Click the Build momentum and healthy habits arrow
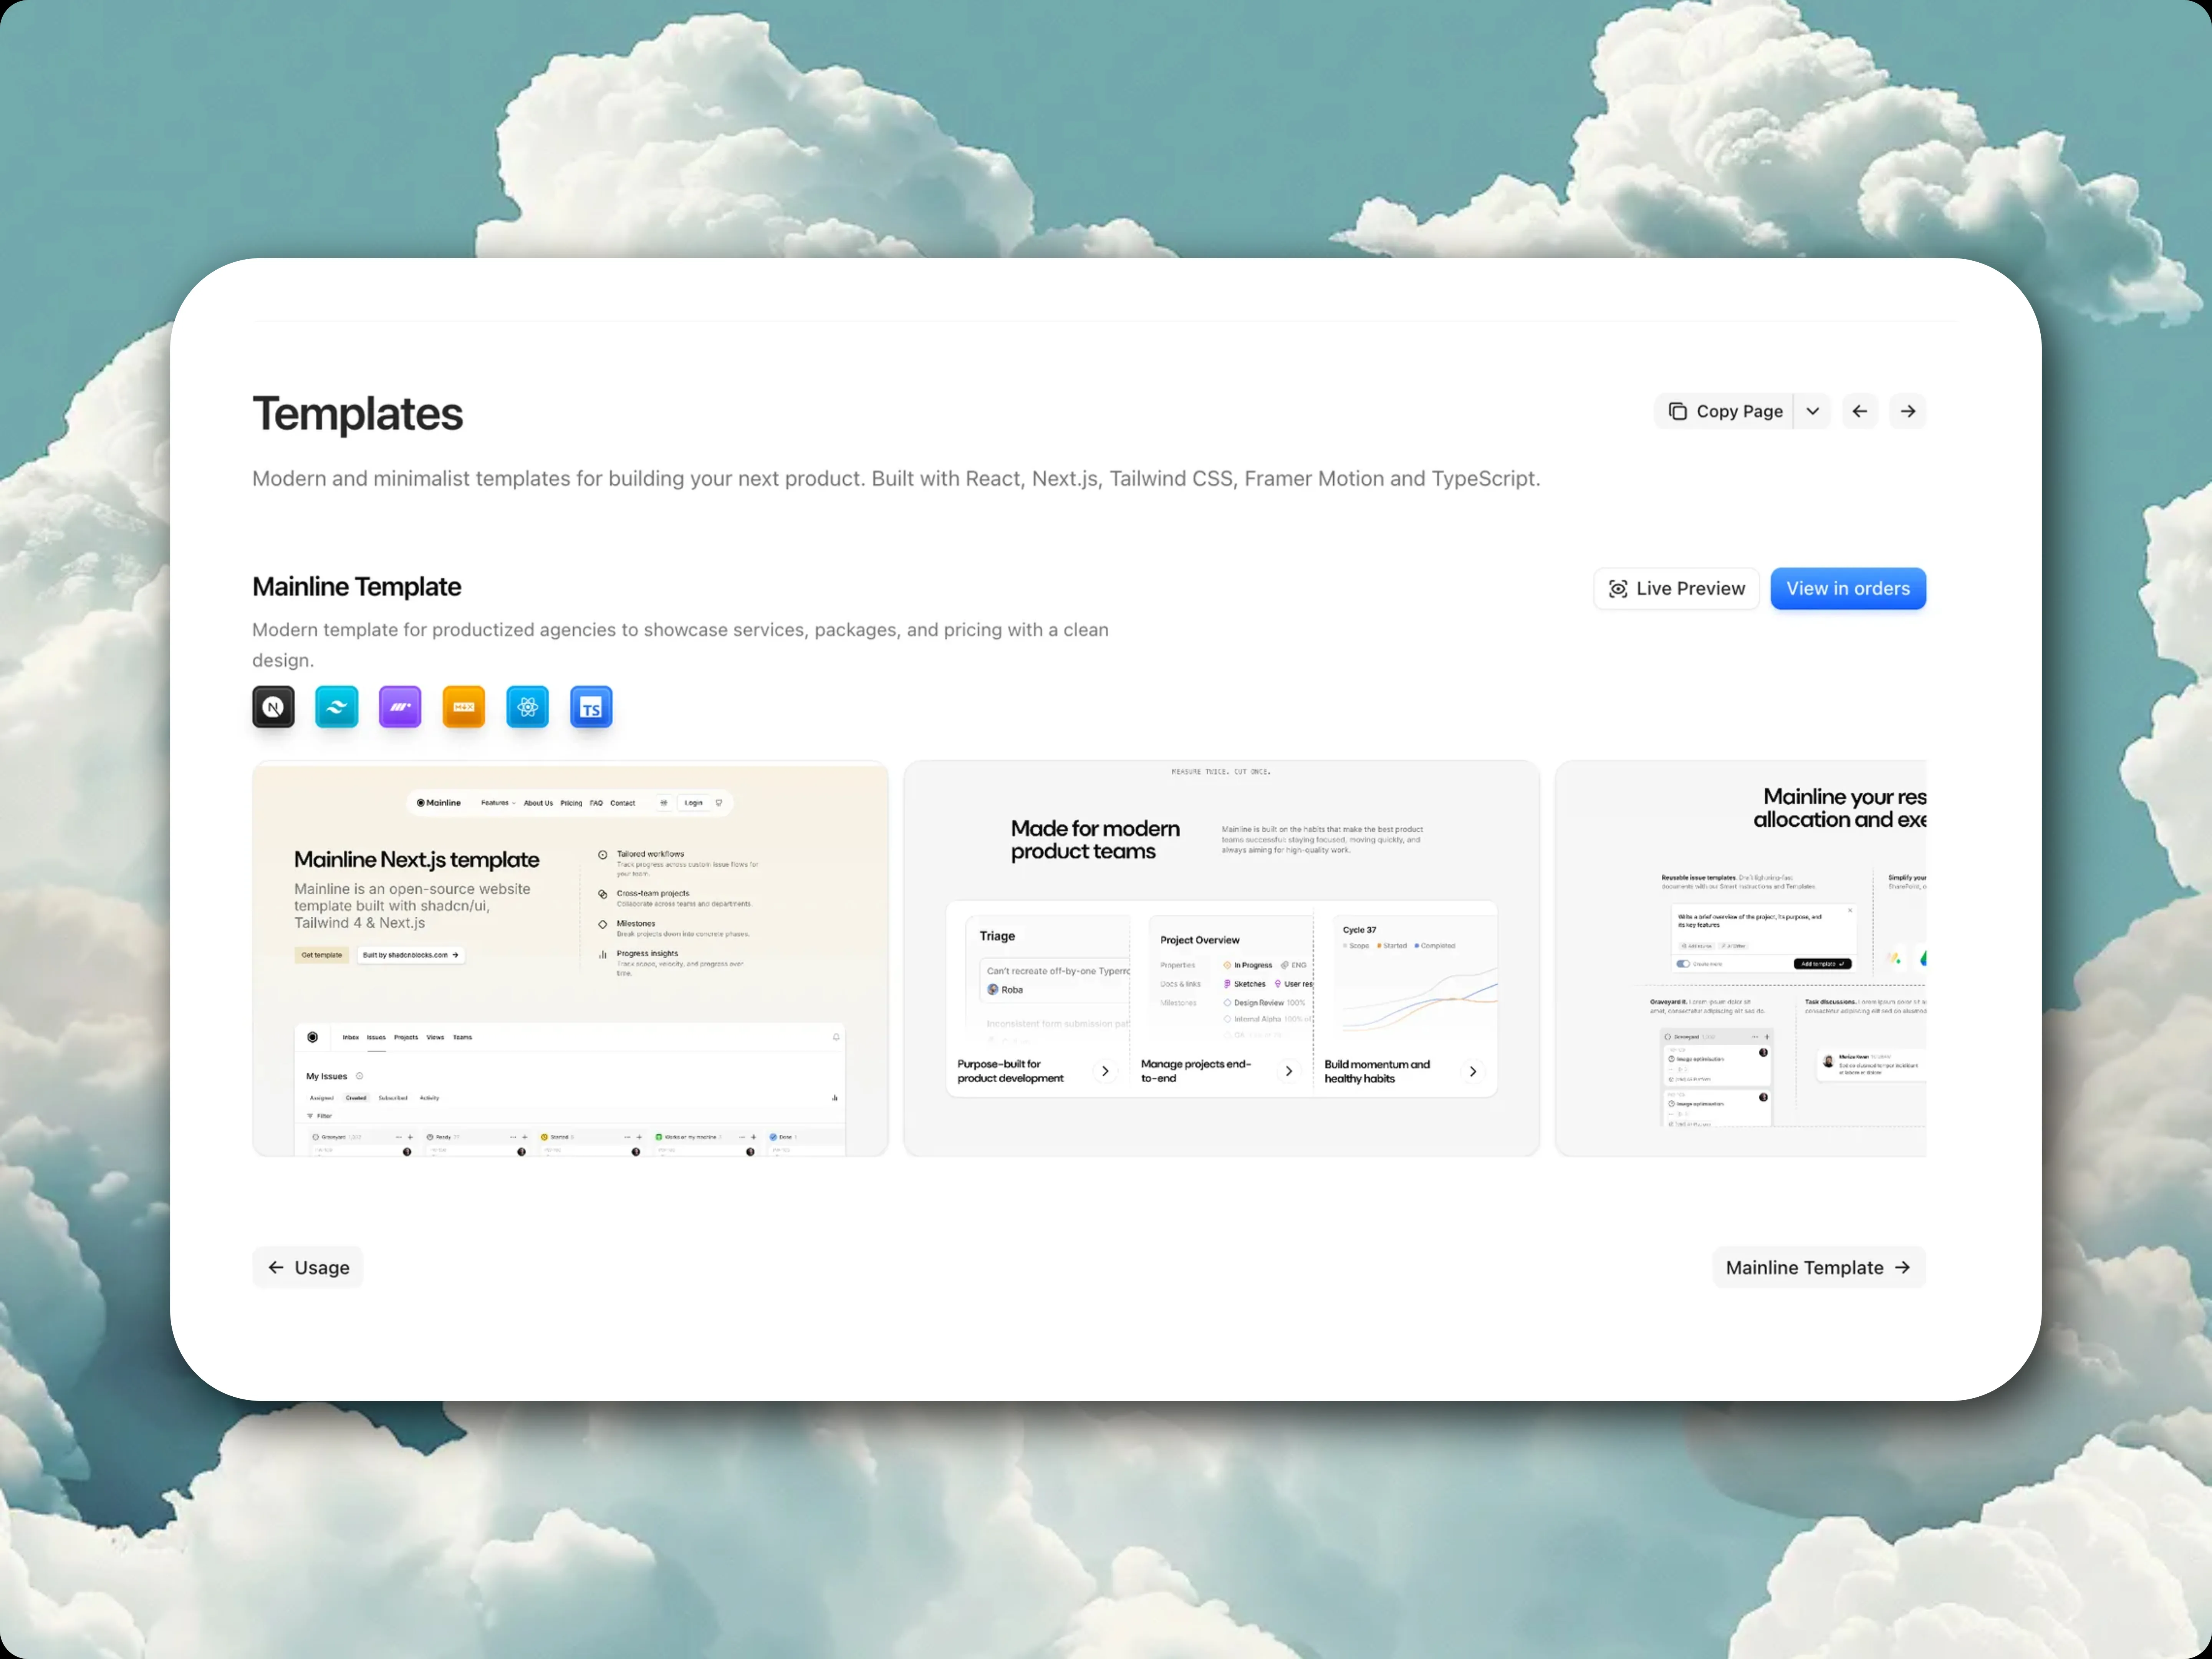Image resolution: width=2212 pixels, height=1659 pixels. click(x=1473, y=1071)
